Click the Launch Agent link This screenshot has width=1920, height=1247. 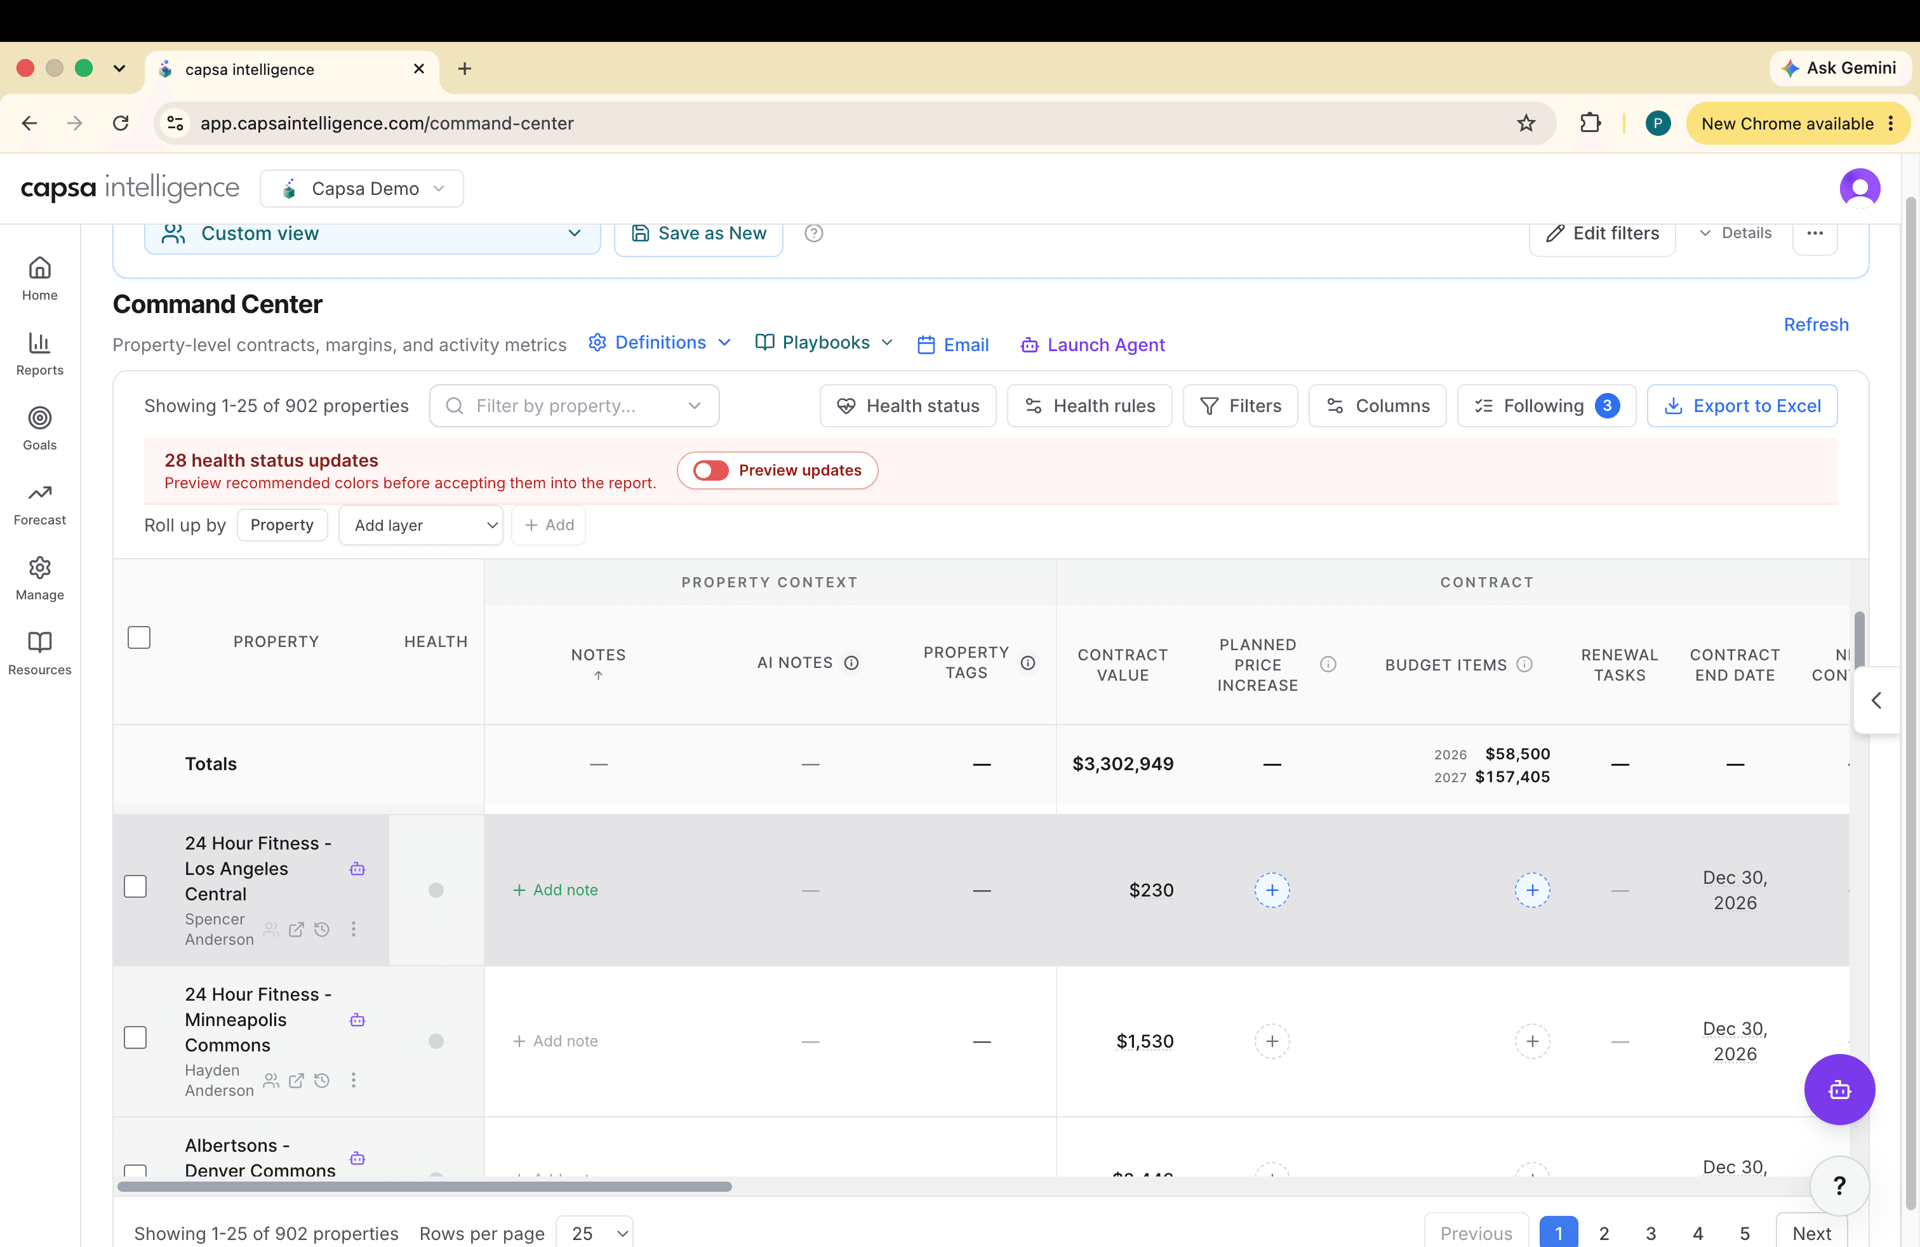(1092, 344)
